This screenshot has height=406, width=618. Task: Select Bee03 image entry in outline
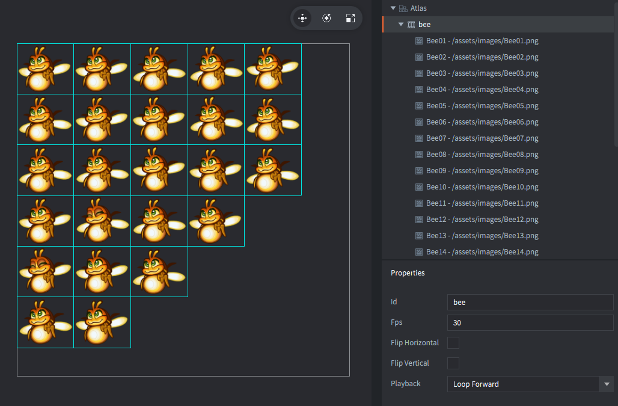tap(482, 73)
